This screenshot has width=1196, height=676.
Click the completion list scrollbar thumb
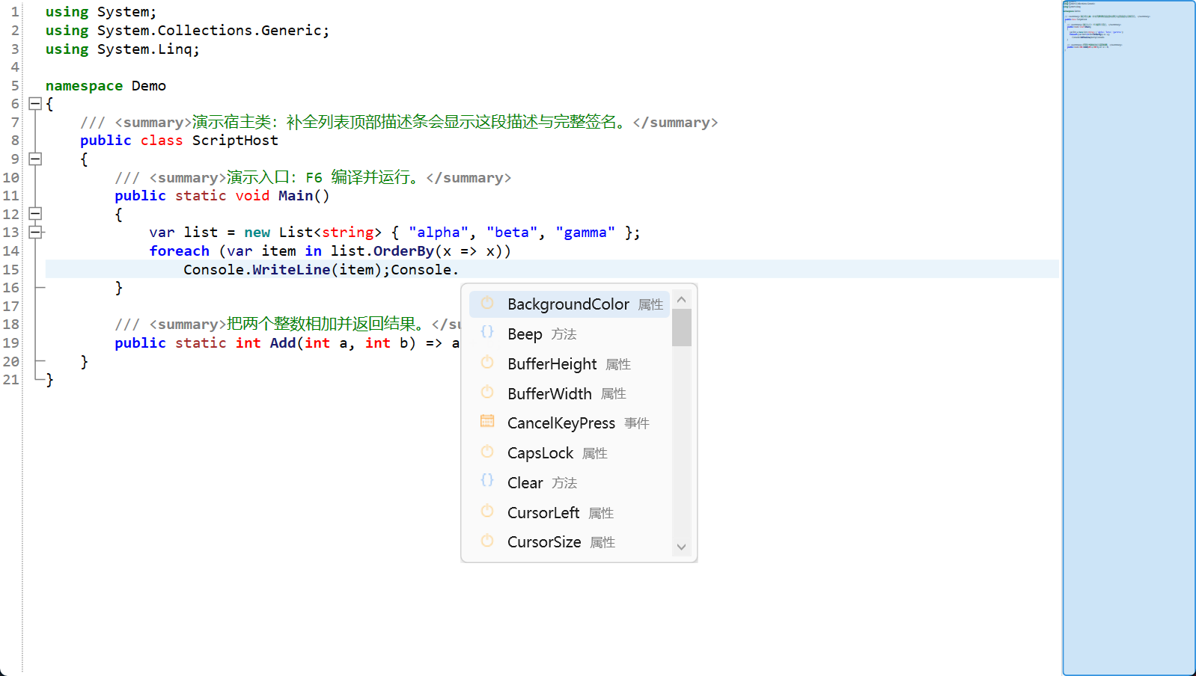681,328
